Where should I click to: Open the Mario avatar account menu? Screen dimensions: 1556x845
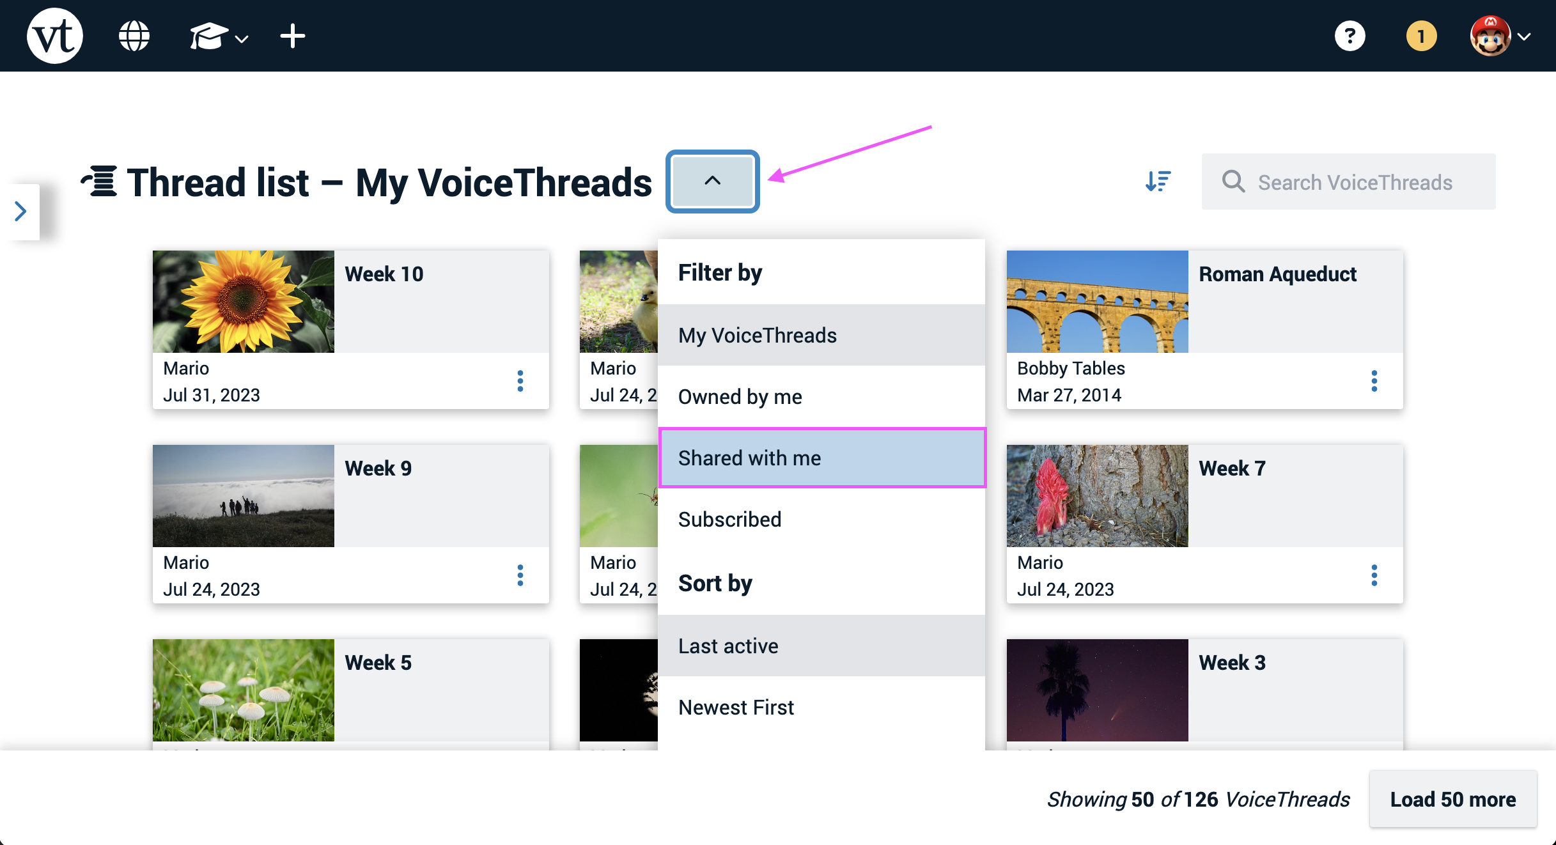(1500, 36)
